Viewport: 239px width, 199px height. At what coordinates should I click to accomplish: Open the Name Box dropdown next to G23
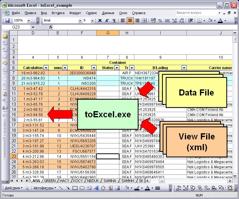[33, 27]
